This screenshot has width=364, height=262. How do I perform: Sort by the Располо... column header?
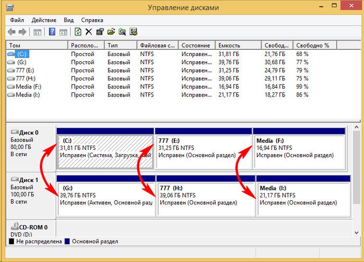[x=86, y=46]
